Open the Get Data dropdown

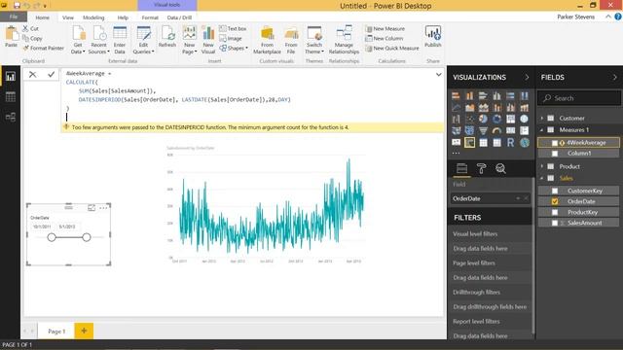point(78,40)
